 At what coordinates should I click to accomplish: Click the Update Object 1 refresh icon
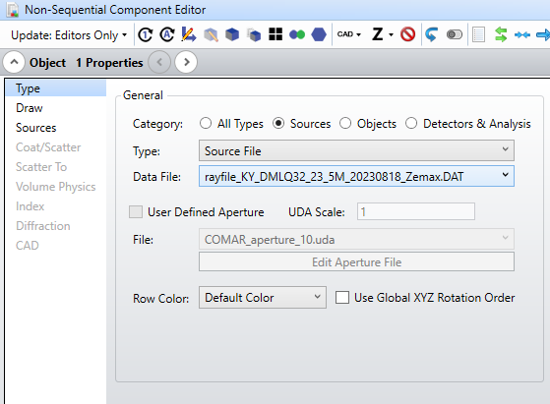pos(146,34)
